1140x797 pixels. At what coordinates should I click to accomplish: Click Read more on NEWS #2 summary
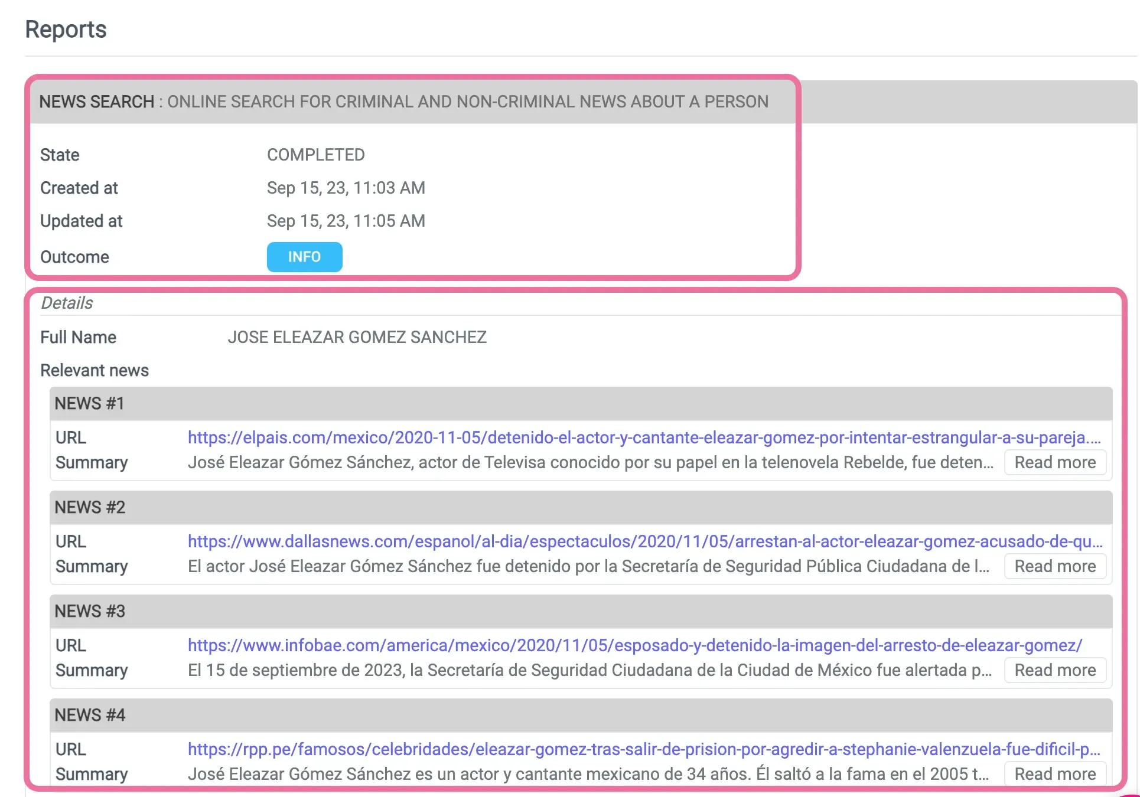coord(1055,566)
